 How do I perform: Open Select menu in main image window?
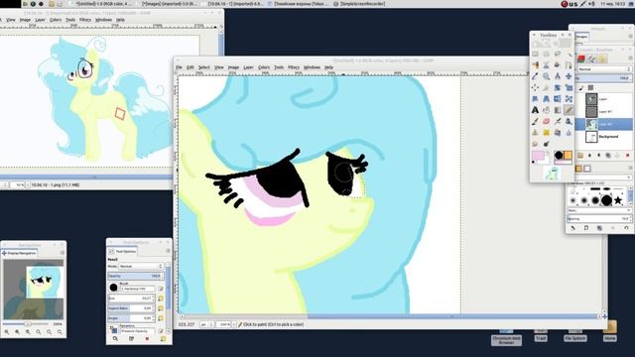click(x=203, y=67)
